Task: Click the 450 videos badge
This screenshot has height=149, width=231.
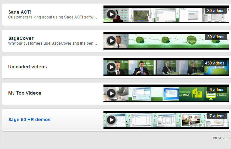Action: (x=215, y=63)
